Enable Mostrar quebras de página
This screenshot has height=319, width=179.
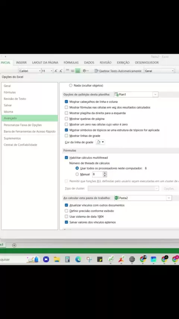pos(66,119)
